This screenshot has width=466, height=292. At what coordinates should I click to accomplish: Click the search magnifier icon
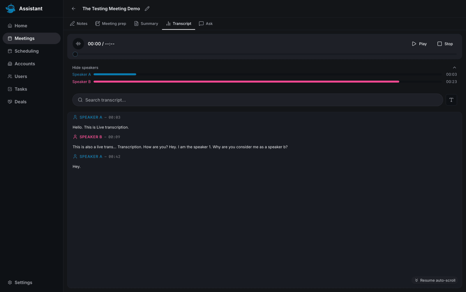point(80,100)
